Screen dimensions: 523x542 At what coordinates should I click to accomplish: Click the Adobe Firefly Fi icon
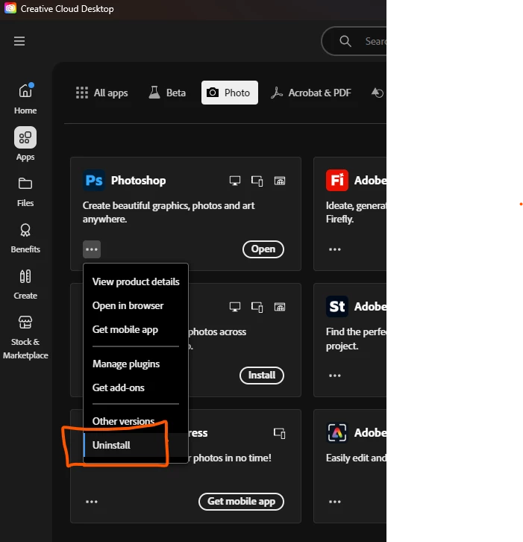[336, 180]
